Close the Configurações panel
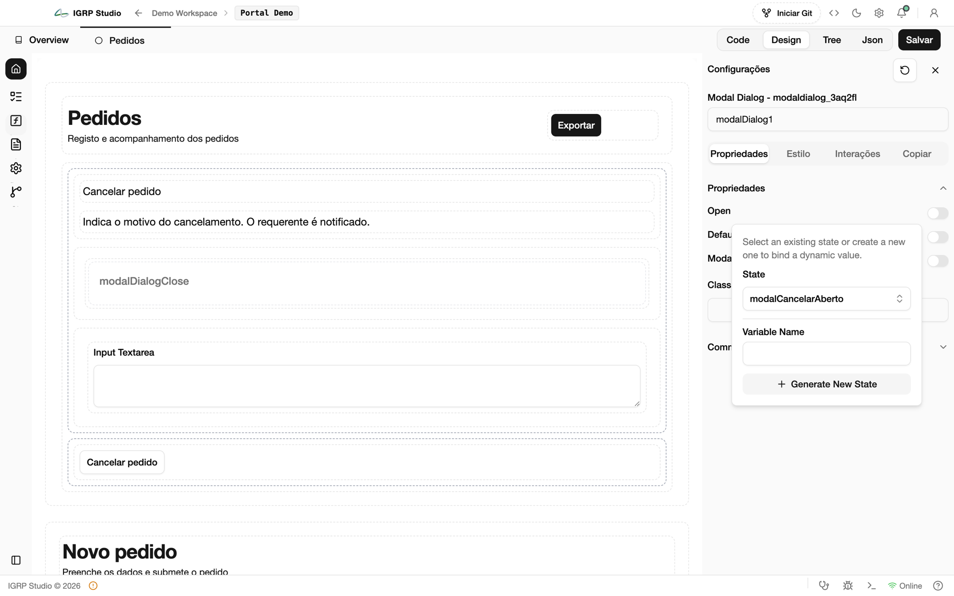The height and width of the screenshot is (596, 954). pyautogui.click(x=935, y=70)
